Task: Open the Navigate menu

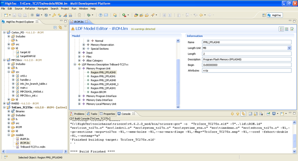Action: click(43, 8)
